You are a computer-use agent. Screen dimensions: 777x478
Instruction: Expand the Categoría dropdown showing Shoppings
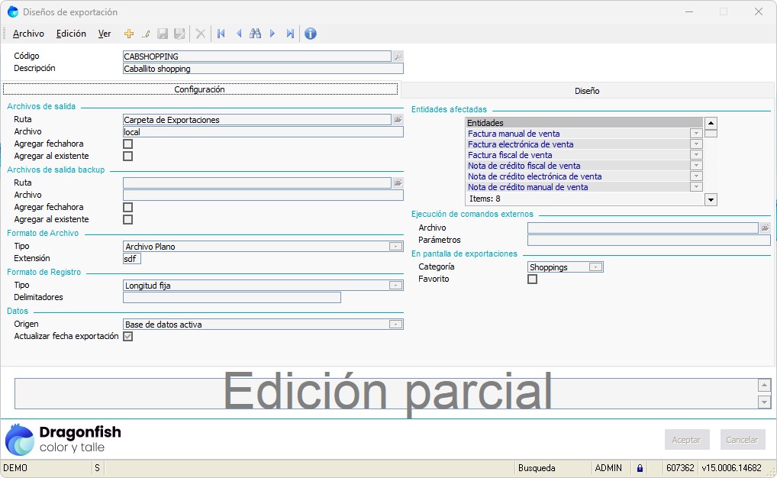pyautogui.click(x=596, y=267)
